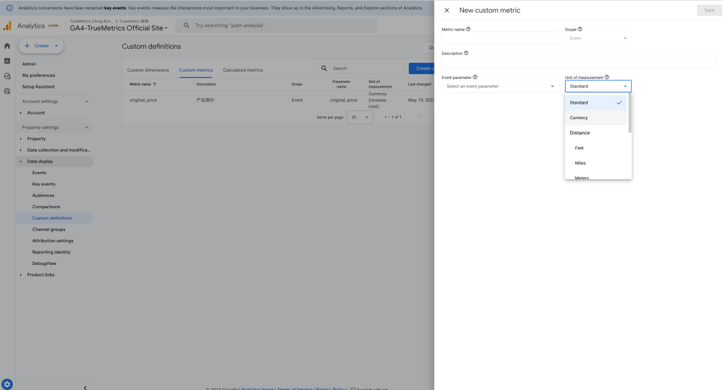
Task: Collapse the Property settings section
Action: click(x=86, y=127)
